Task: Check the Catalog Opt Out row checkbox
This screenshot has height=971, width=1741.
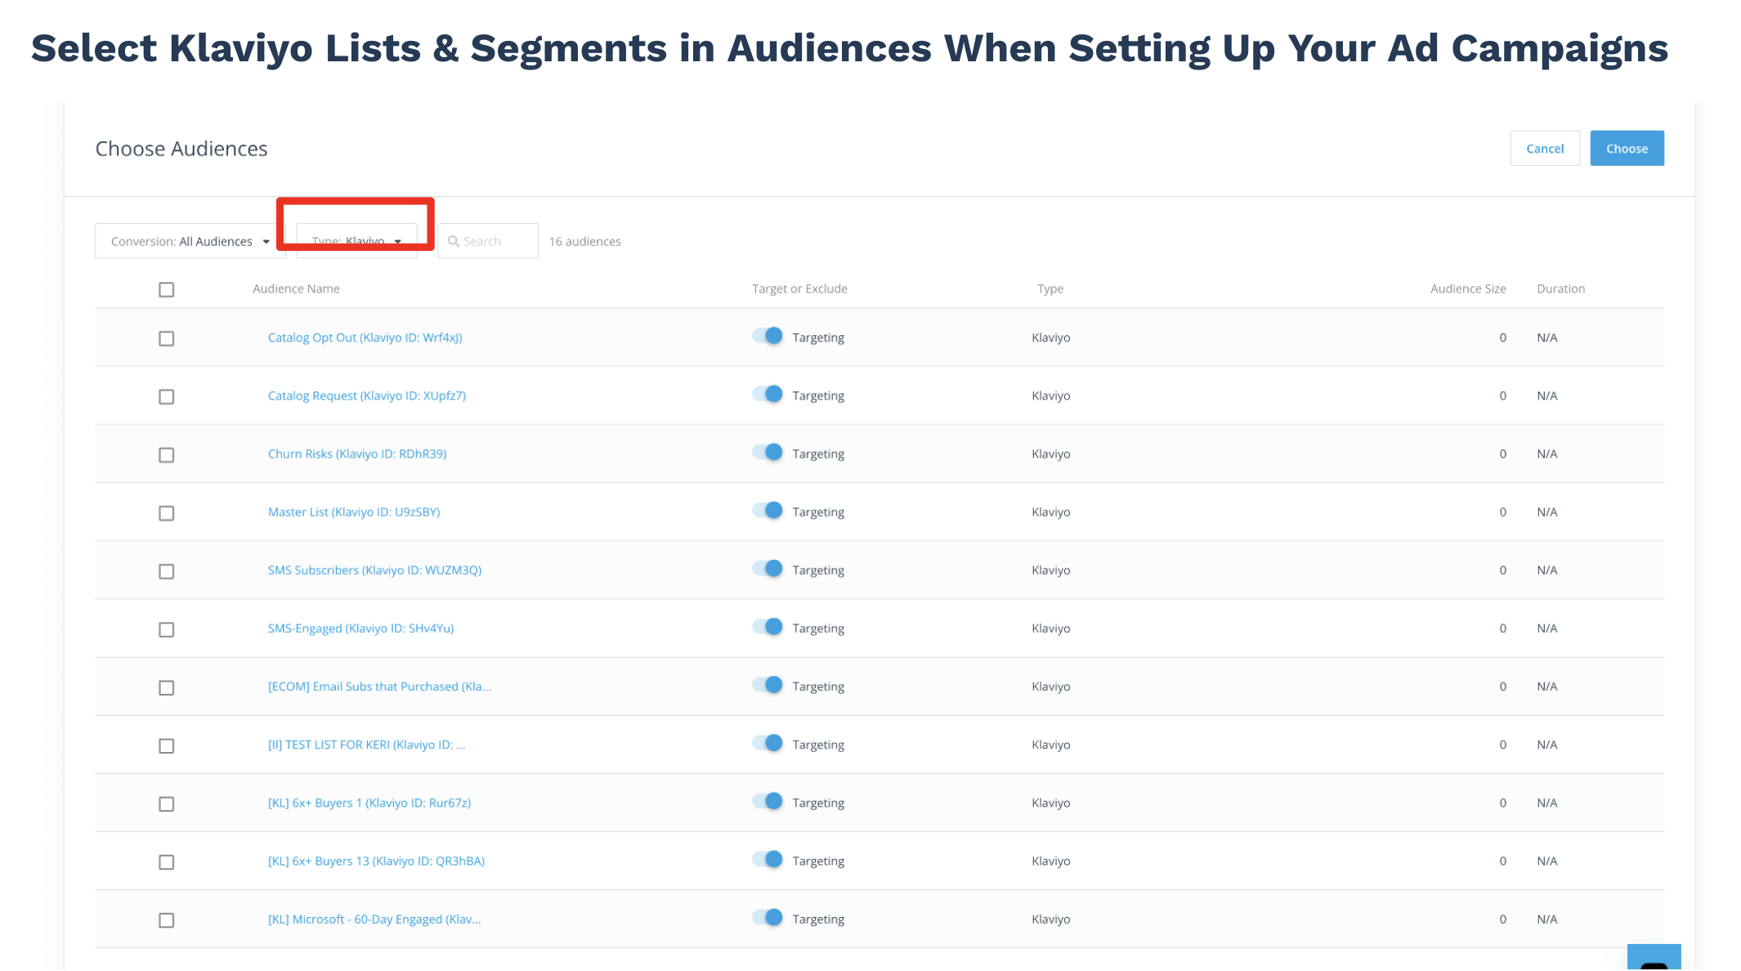Action: [167, 338]
